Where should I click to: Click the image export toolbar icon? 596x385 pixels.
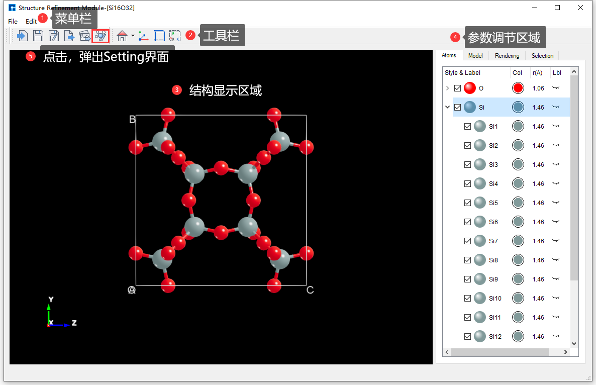click(x=84, y=36)
